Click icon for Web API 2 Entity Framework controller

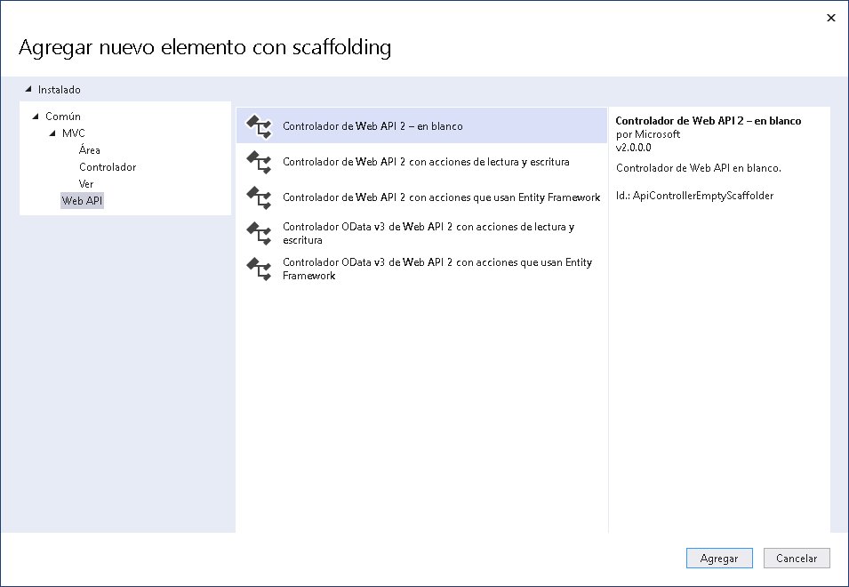pyautogui.click(x=259, y=197)
